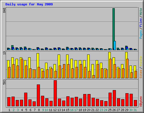Click the orange Sites bar for day 14
Image resolution: width=144 pixels, height=113 pixels.
[x=64, y=71]
